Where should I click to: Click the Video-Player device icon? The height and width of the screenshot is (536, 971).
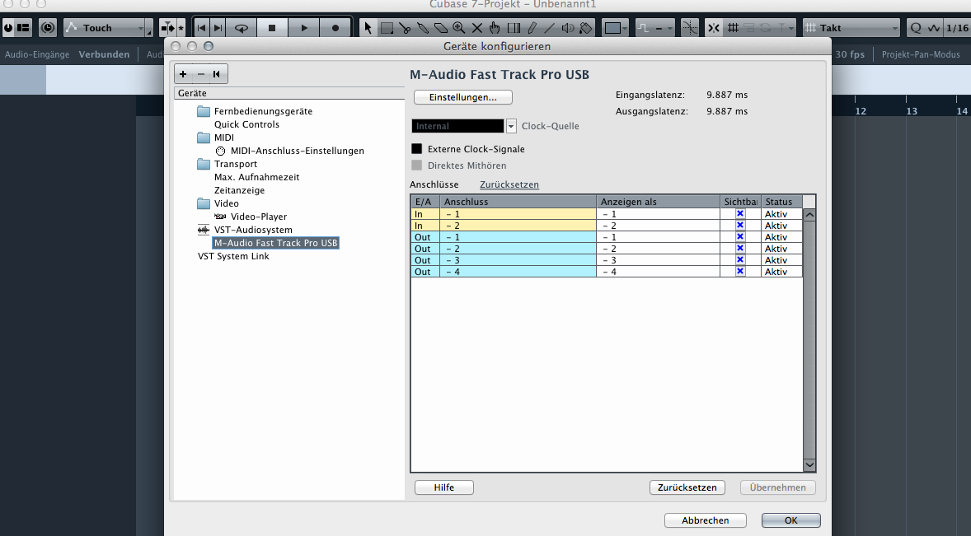coord(220,217)
